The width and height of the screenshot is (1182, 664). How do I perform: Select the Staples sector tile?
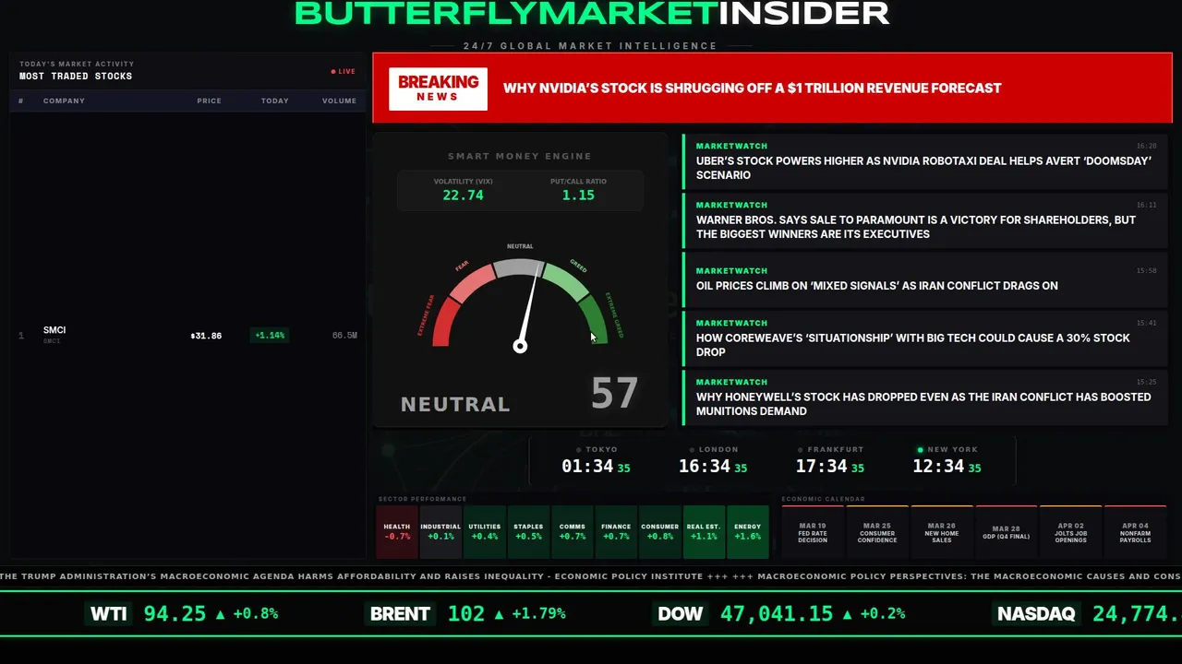coord(528,531)
